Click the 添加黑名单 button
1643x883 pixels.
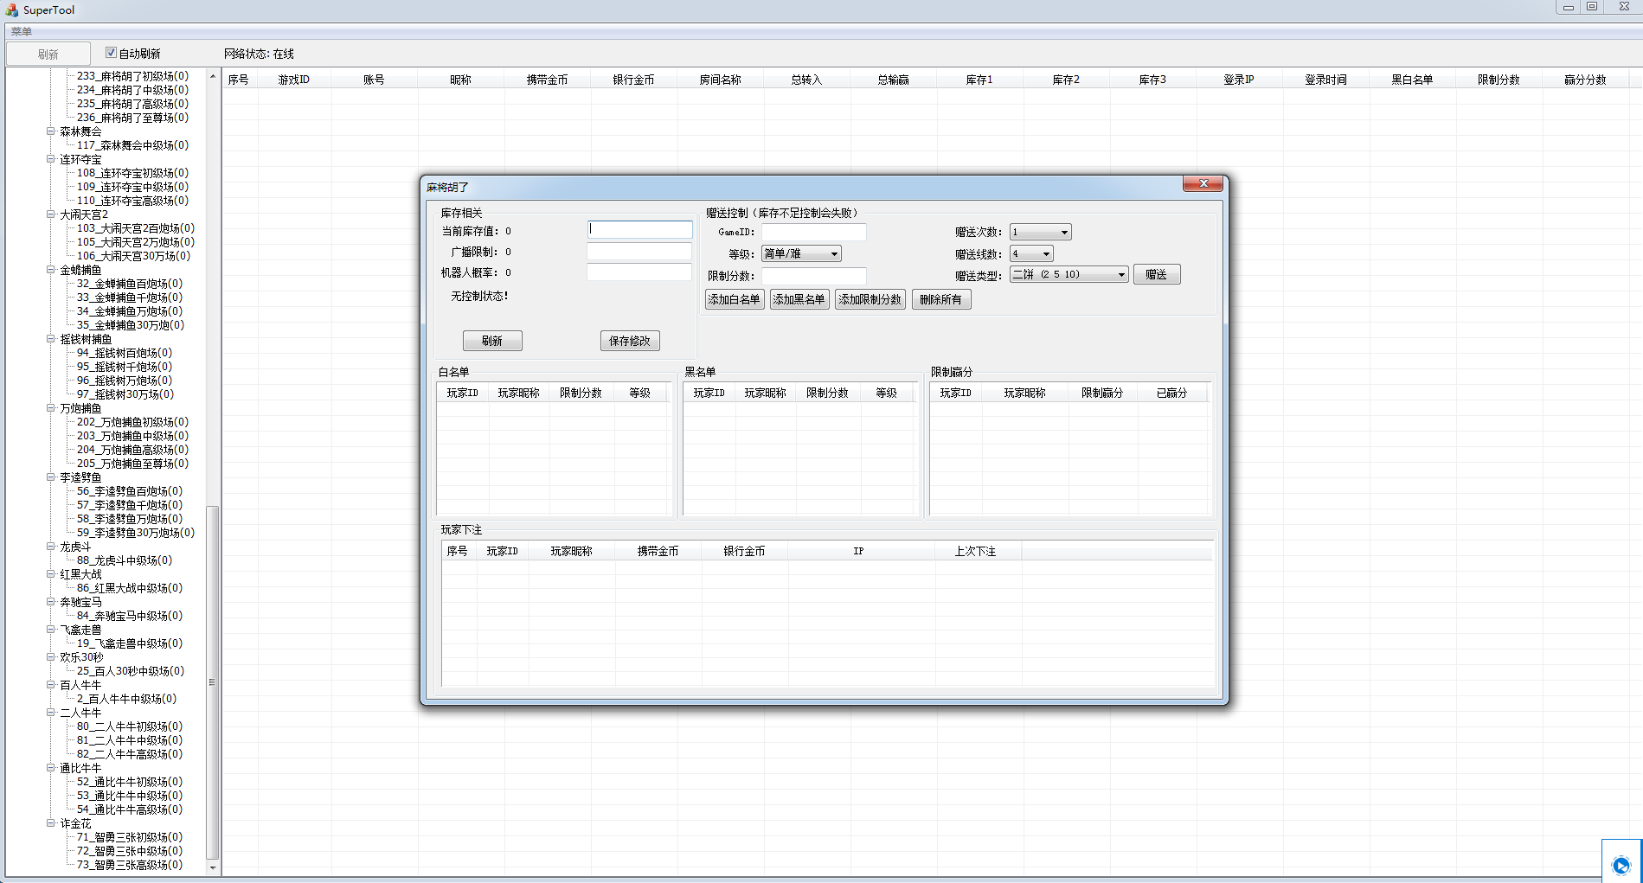click(799, 299)
